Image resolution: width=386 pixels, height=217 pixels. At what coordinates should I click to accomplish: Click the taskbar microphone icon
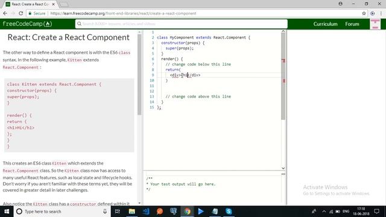tap(105, 212)
